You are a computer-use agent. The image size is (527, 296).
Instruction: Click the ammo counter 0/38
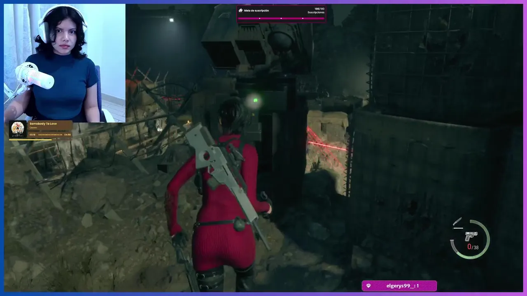[473, 247]
